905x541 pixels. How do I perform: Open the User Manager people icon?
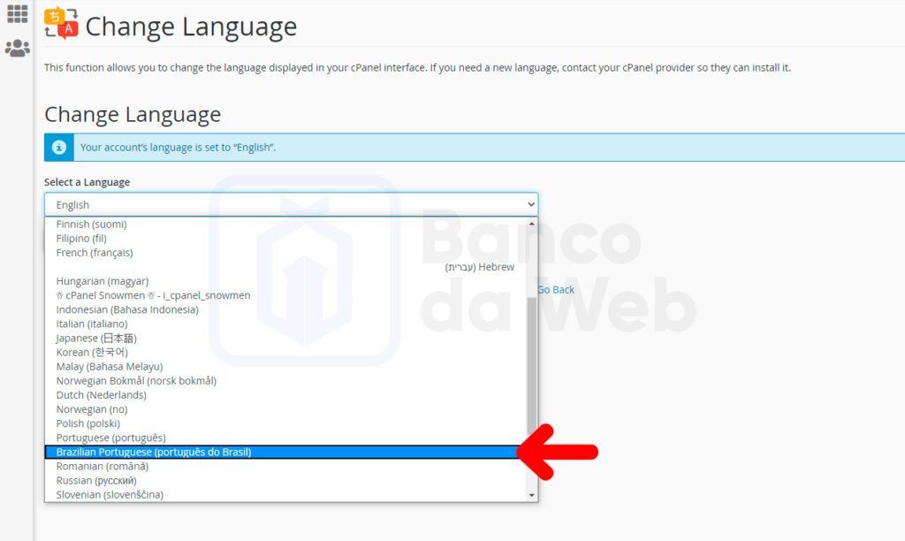[x=17, y=49]
